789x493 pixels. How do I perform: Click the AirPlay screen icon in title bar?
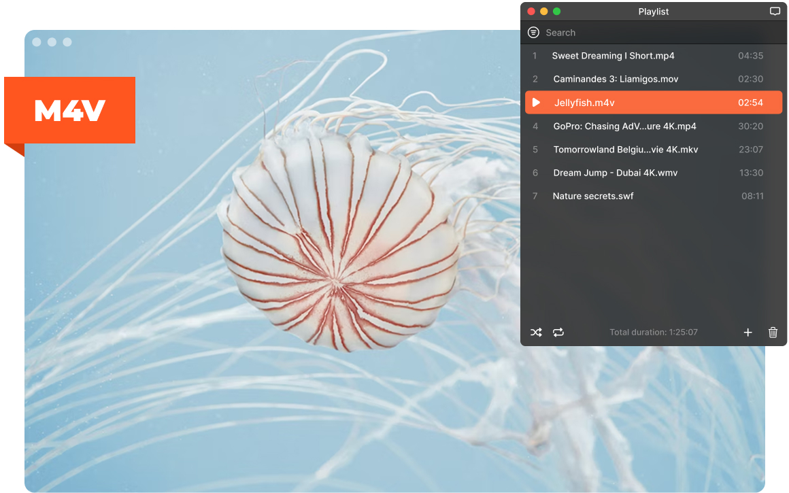[775, 11]
